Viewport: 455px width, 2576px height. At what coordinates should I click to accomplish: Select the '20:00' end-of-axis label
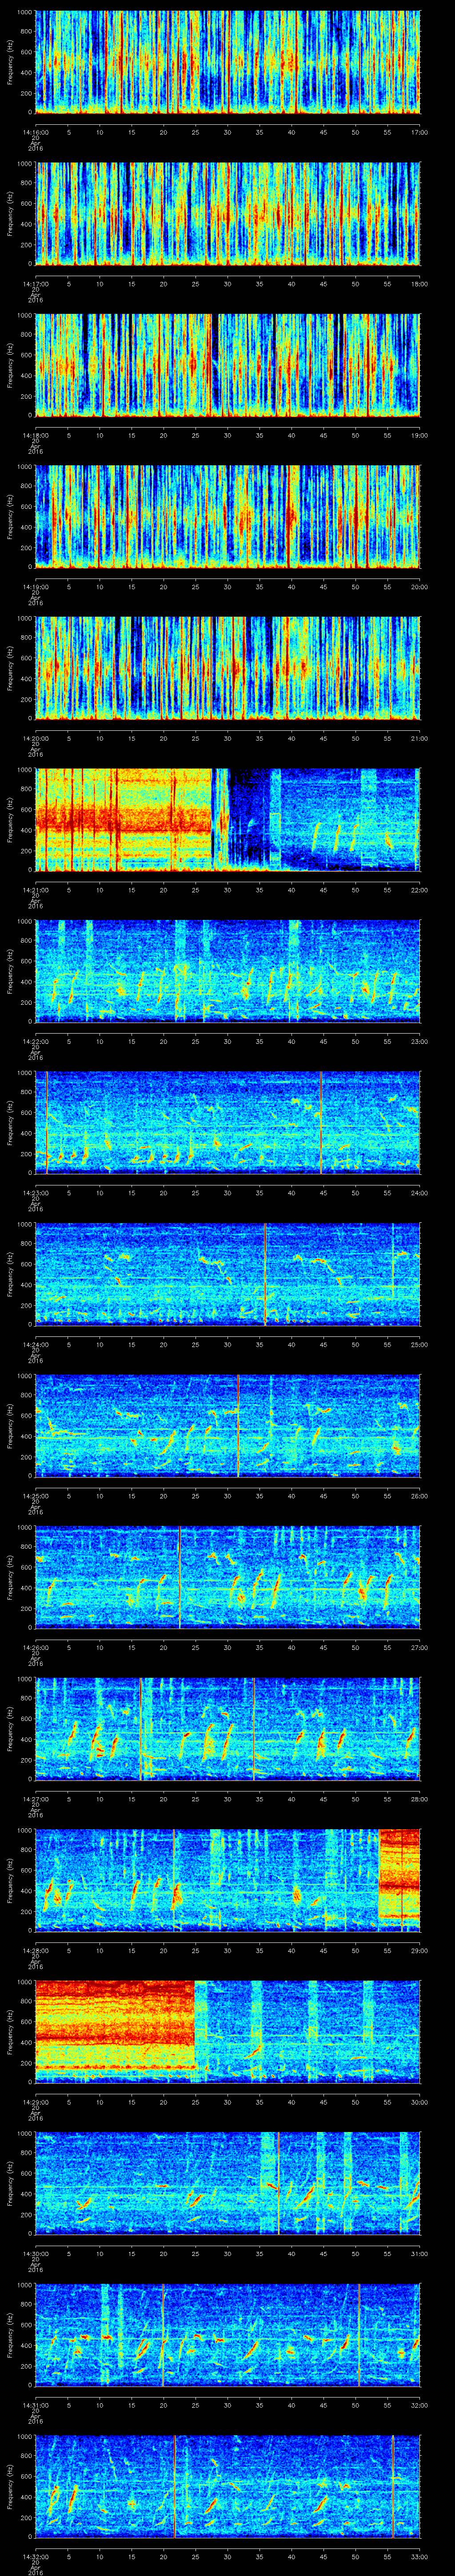click(420, 586)
